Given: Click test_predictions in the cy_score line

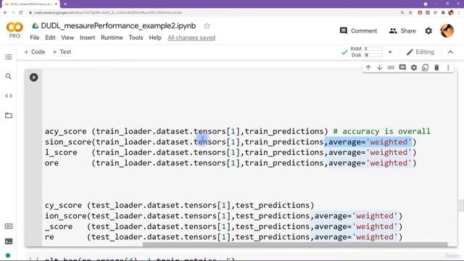Looking at the screenshot, I should (273, 205).
